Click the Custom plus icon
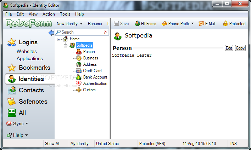251x150 pixels. (x=79, y=90)
